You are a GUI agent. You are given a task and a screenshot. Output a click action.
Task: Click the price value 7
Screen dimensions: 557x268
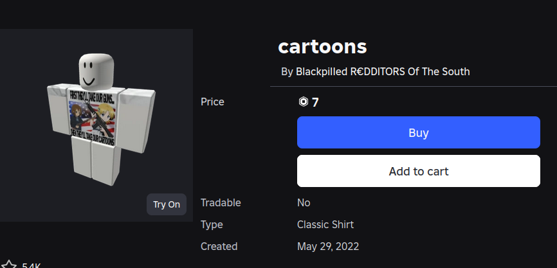tap(315, 102)
